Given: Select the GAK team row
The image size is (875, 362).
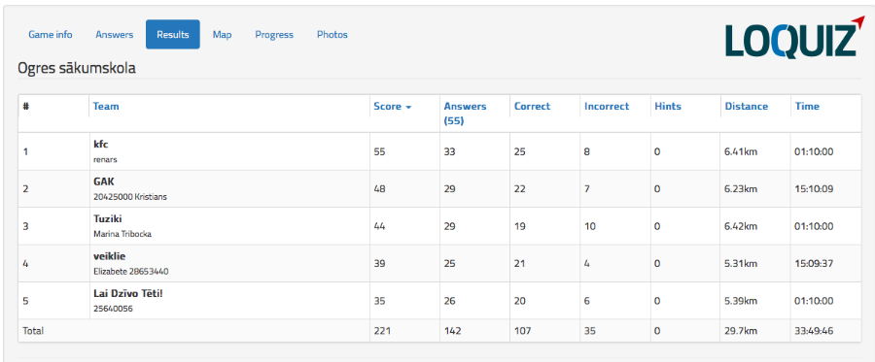Looking at the screenshot, I should [439, 189].
